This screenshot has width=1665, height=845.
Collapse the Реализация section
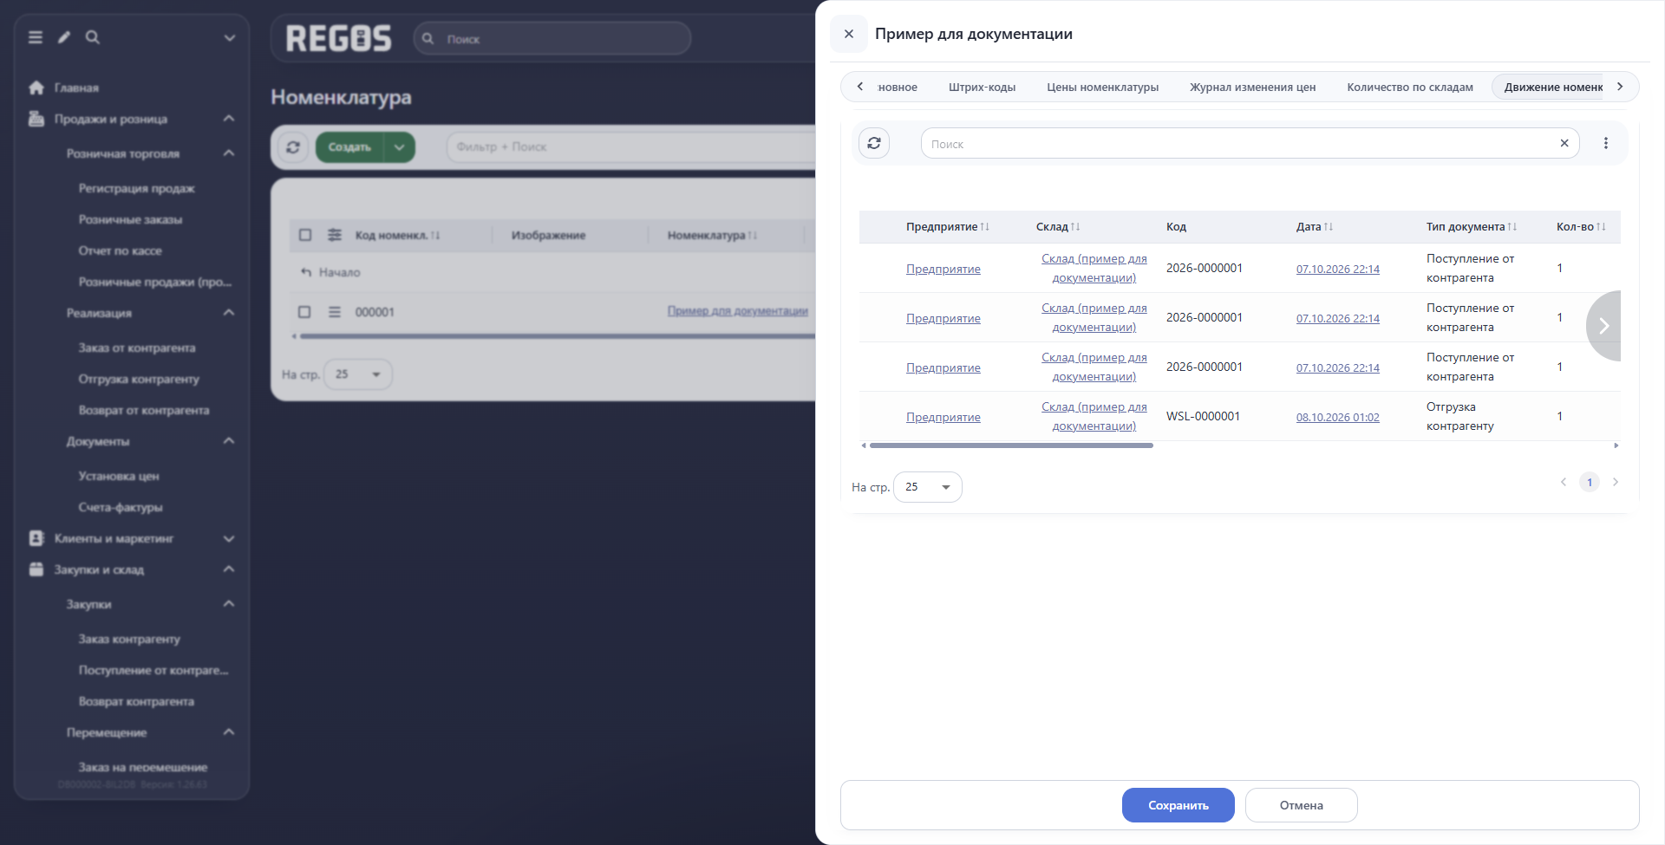229,313
